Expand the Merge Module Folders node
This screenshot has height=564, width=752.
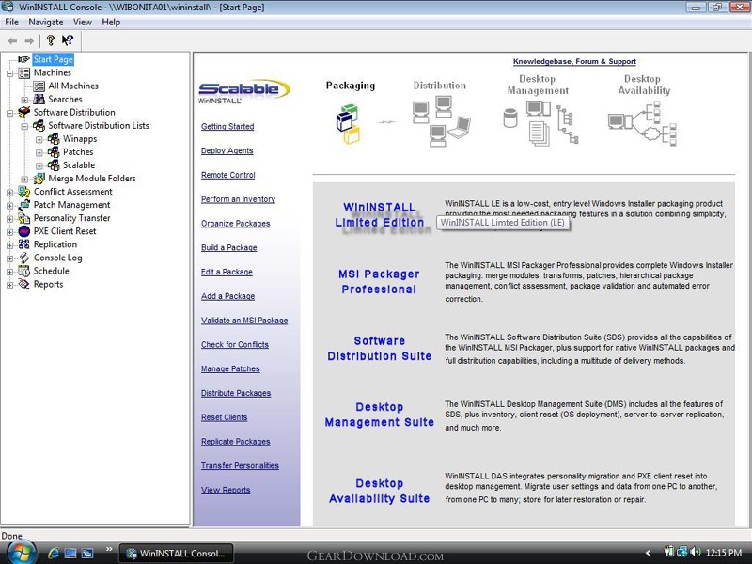pyautogui.click(x=24, y=179)
